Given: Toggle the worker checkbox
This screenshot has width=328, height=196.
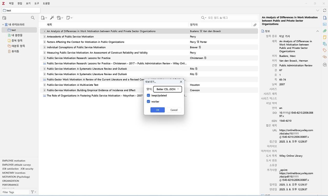Looking at the screenshot, I should [x=148, y=101].
